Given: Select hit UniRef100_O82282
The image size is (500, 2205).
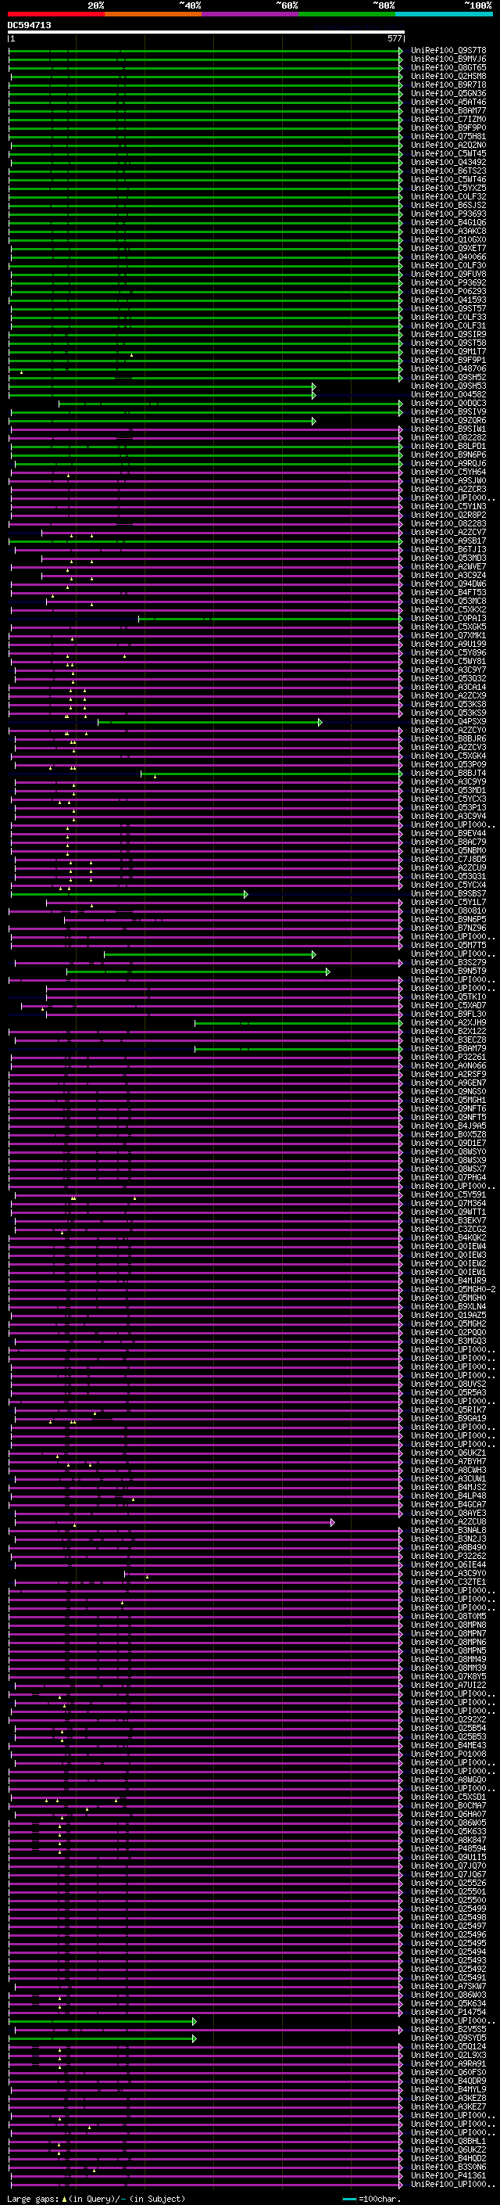Looking at the screenshot, I should point(448,437).
